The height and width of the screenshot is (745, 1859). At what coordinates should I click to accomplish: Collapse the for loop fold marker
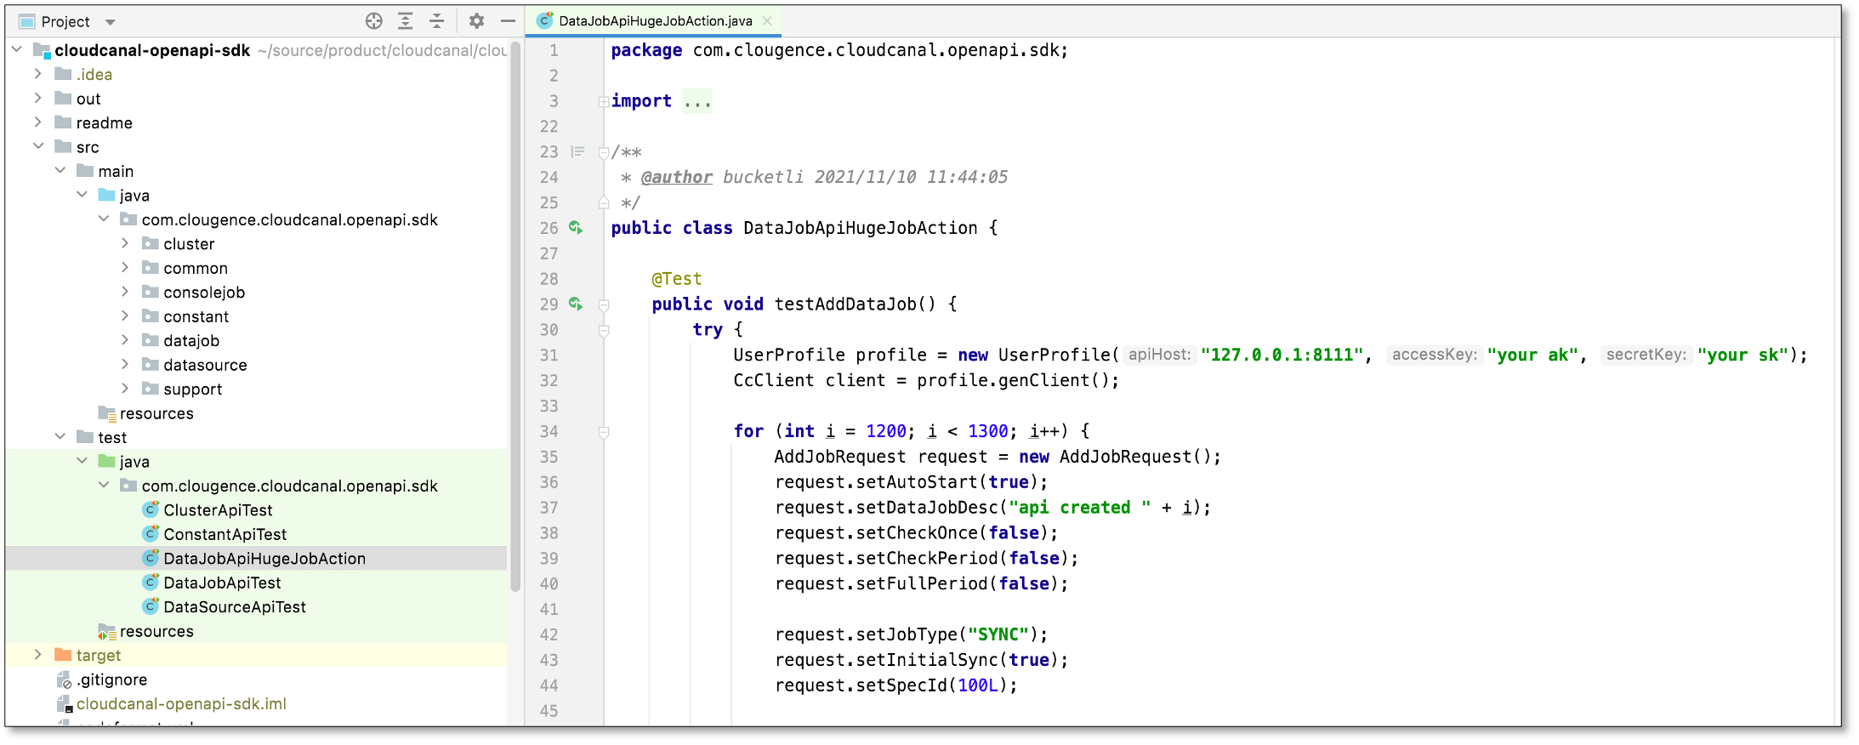(603, 432)
